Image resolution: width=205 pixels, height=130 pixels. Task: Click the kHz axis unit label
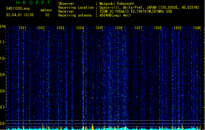click(x=3, y=26)
